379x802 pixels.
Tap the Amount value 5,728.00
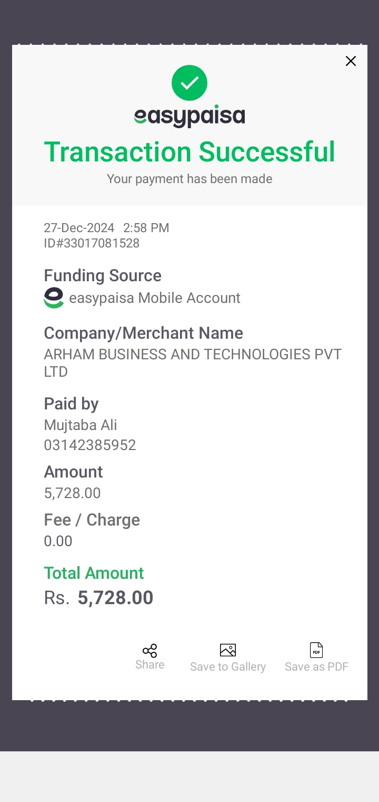point(72,493)
